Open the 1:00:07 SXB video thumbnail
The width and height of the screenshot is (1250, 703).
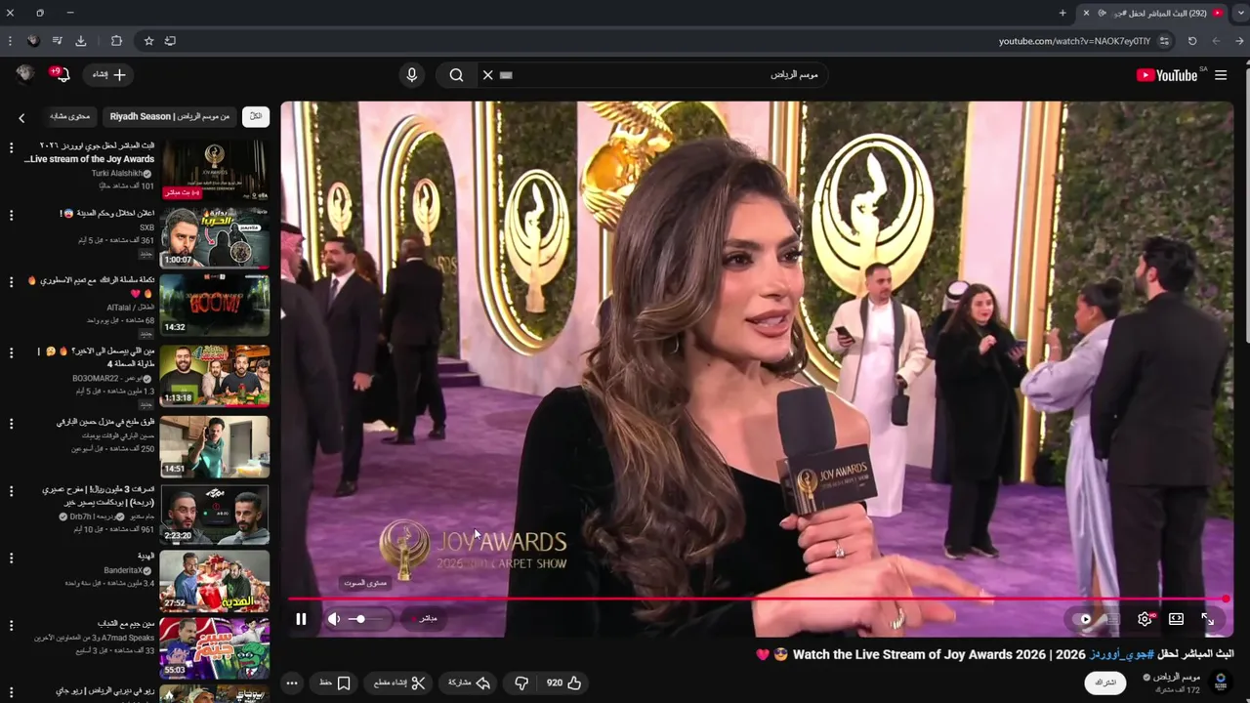214,236
